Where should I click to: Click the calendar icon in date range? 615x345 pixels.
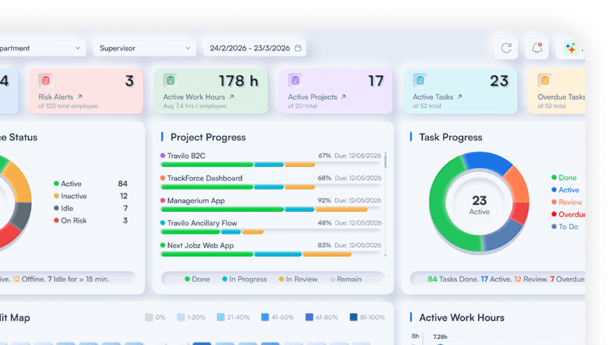298,47
